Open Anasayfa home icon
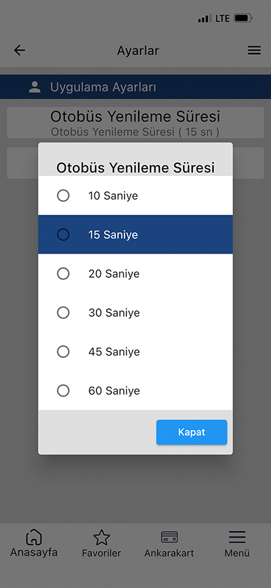 pyautogui.click(x=34, y=537)
